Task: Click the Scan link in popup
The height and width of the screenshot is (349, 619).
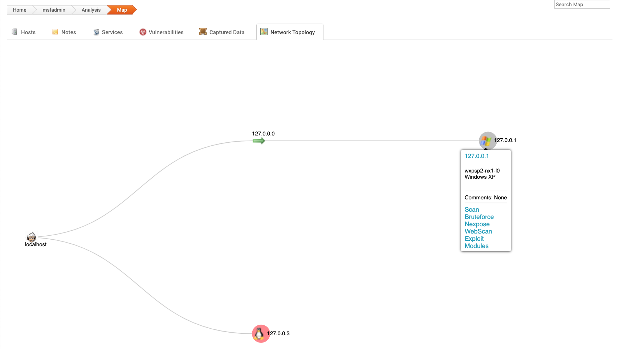Action: point(472,210)
